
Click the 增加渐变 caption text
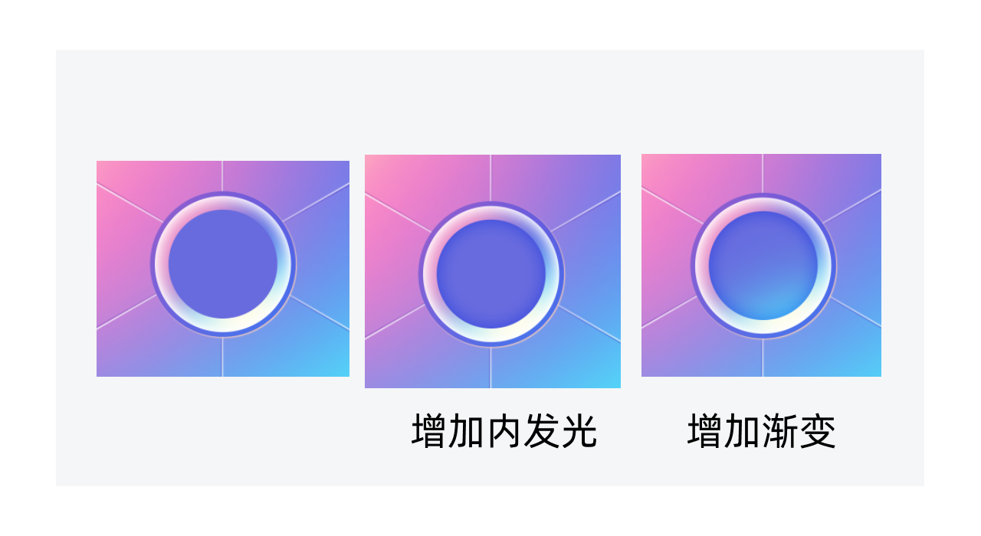pyautogui.click(x=762, y=432)
